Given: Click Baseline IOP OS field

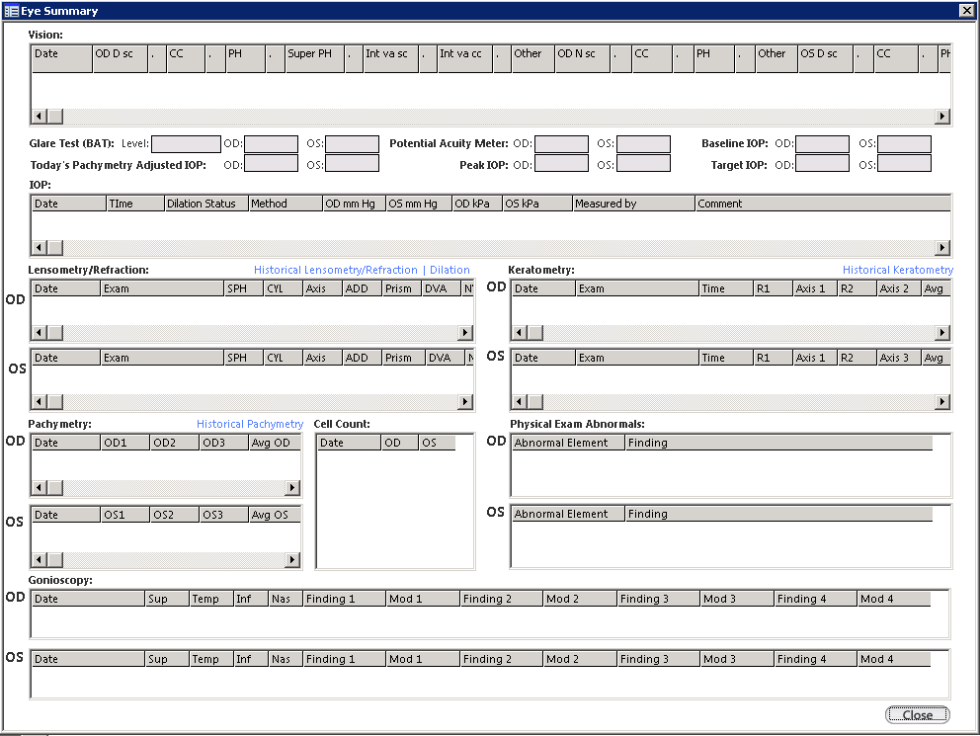Looking at the screenshot, I should tap(904, 144).
